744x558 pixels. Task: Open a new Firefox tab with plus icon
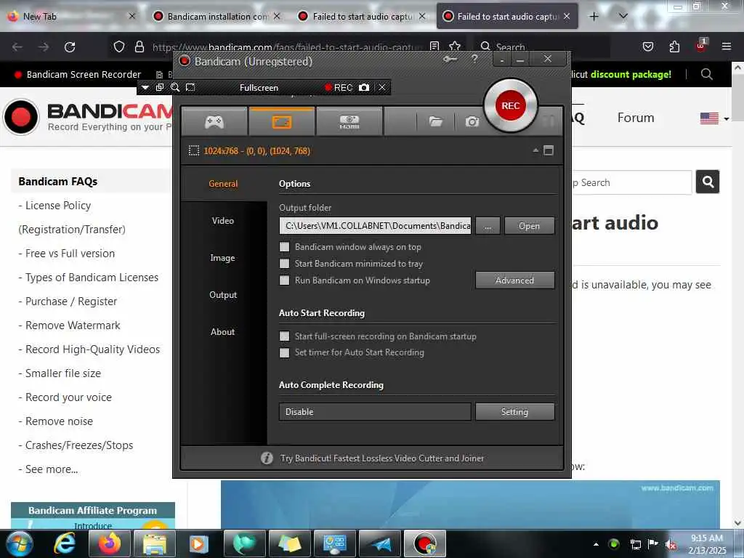click(x=594, y=16)
